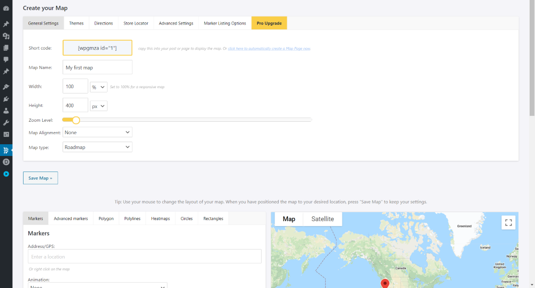Click the Address/GPS location field
This screenshot has height=288, width=535.
click(144, 256)
